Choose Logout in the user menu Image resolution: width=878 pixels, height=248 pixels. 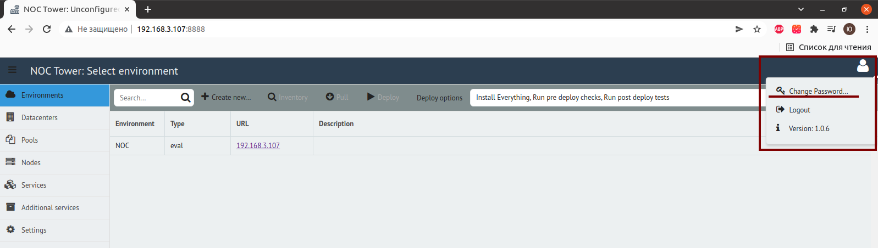click(x=799, y=110)
